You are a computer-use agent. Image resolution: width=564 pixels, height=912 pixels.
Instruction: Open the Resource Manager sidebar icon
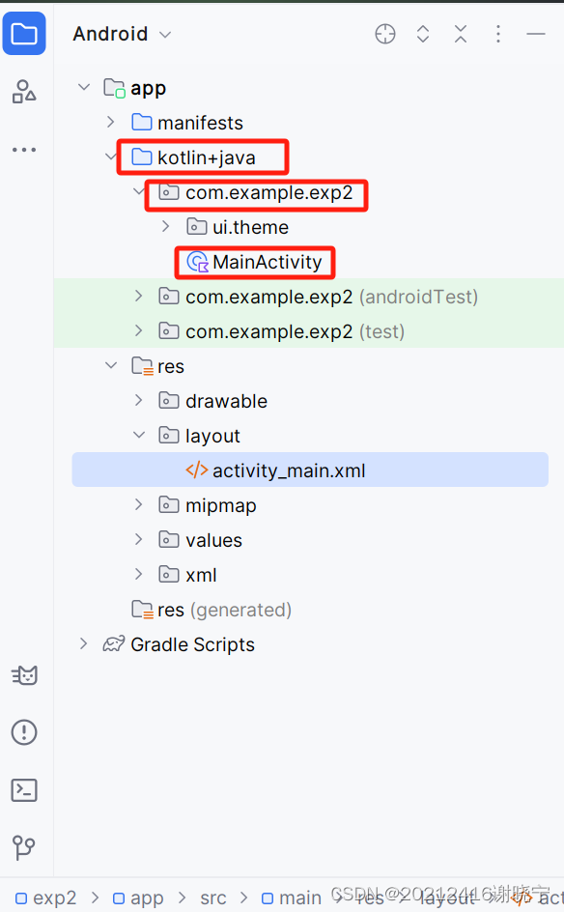(24, 92)
